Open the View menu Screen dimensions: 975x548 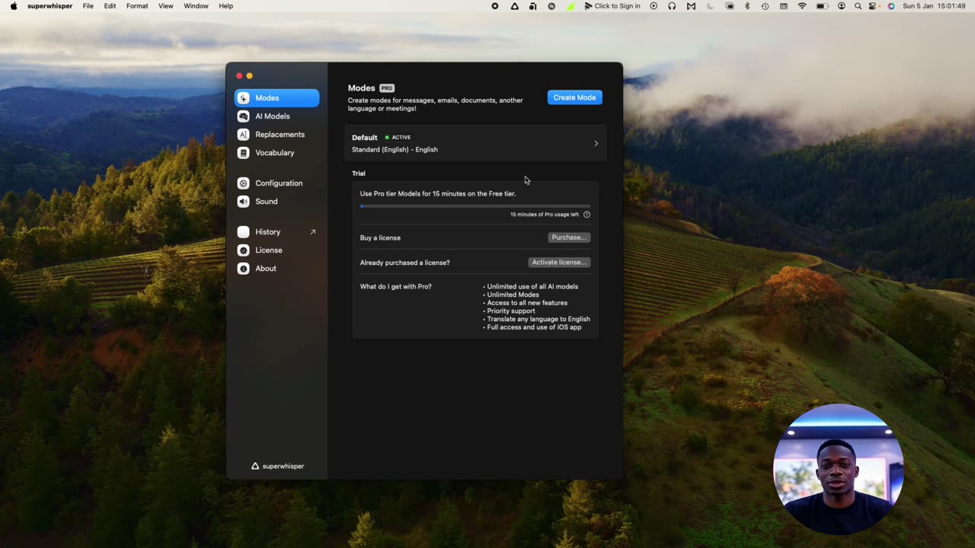(165, 6)
